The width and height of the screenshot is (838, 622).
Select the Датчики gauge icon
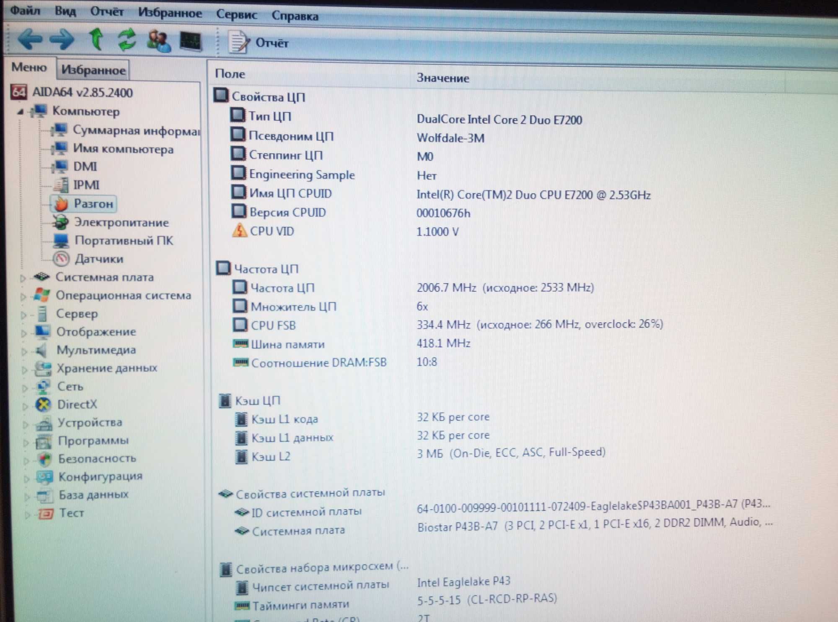coord(61,259)
